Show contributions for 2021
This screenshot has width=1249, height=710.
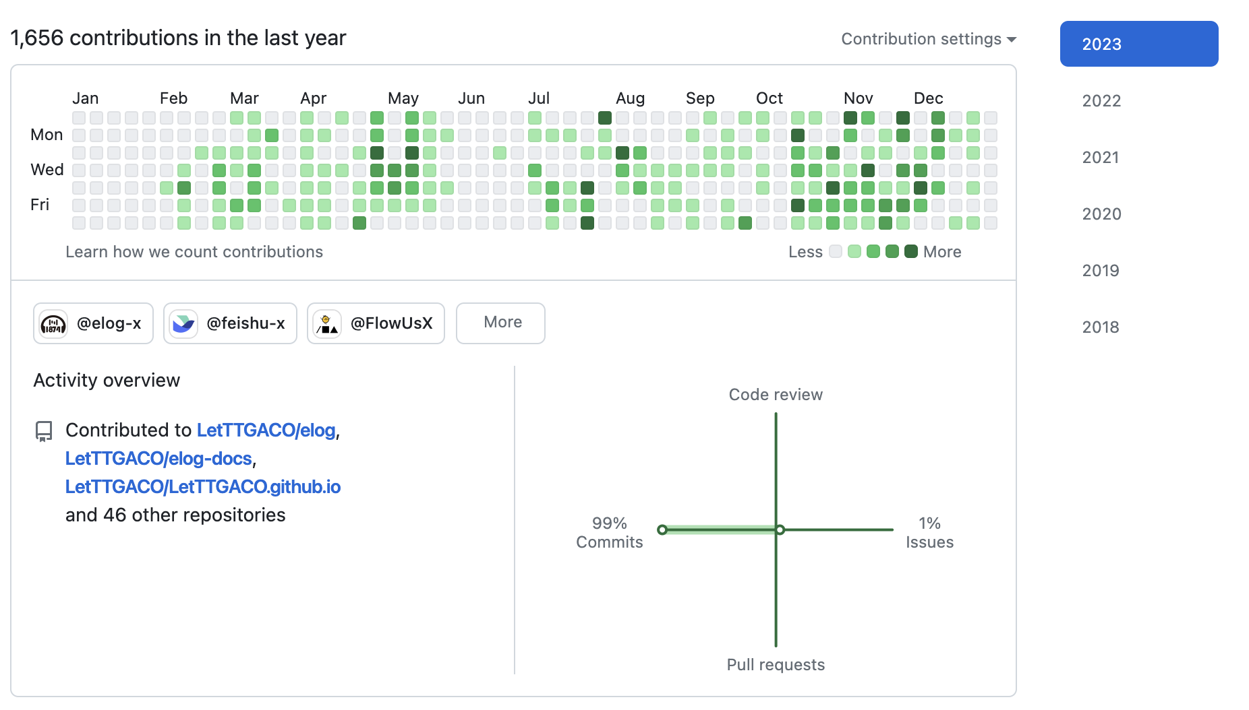coord(1101,158)
